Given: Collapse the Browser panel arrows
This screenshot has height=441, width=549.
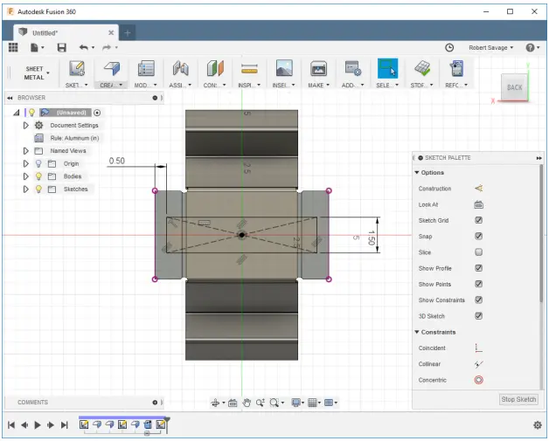Looking at the screenshot, I should 10,98.
